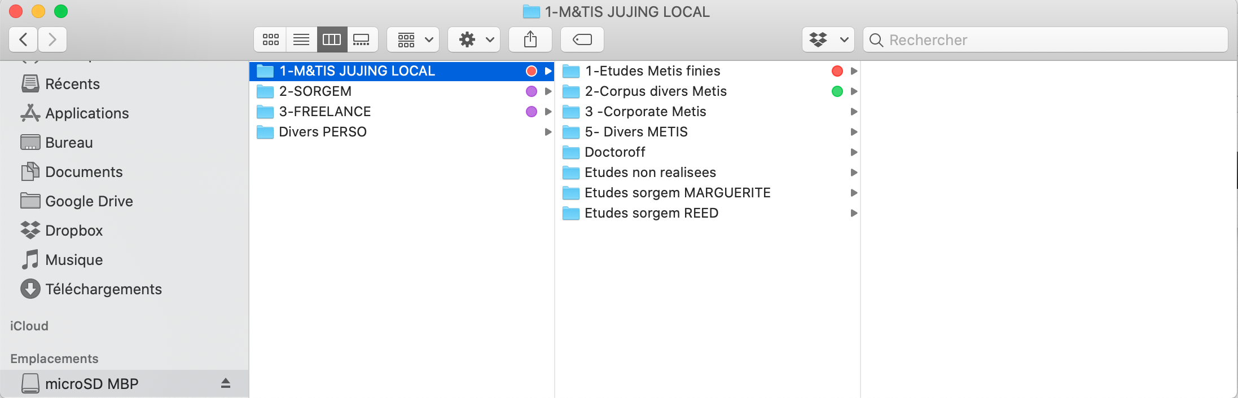Switch to list view mode

click(301, 39)
